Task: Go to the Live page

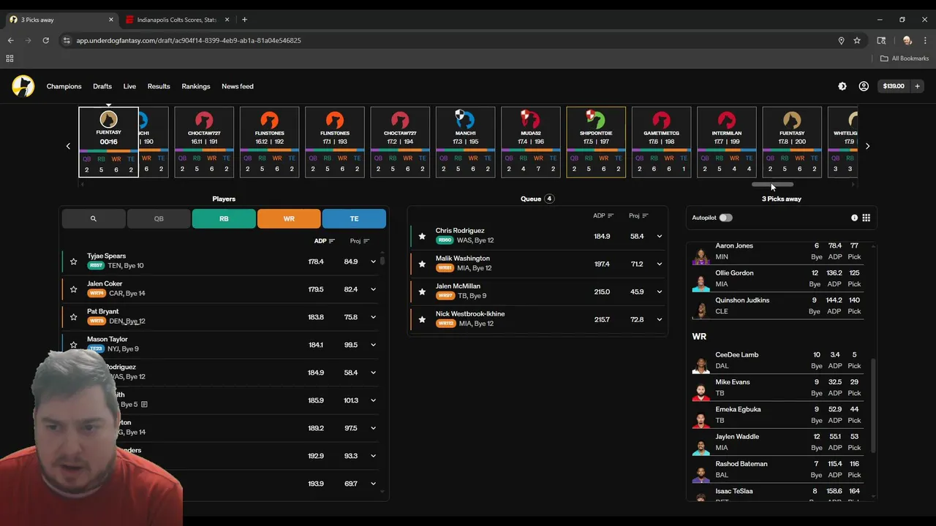Action: click(129, 86)
